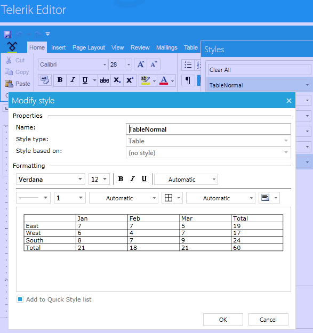Click the bullet list icon in ribbon

click(188, 65)
